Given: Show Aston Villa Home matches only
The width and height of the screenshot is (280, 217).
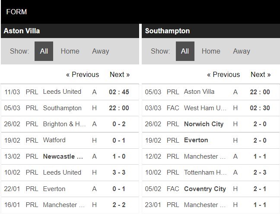Looking at the screenshot, I should point(70,51).
